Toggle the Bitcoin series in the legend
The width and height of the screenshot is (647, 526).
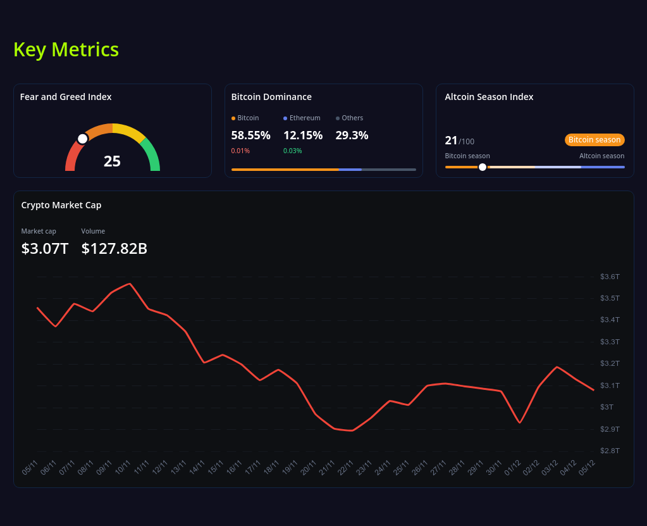click(245, 118)
